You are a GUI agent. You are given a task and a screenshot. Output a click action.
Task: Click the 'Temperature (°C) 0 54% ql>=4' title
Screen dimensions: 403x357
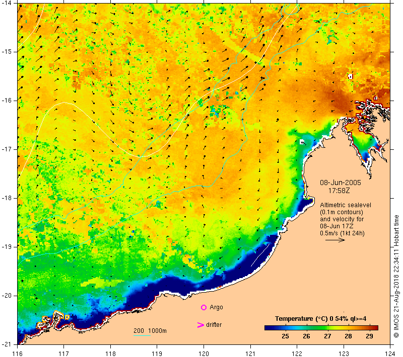[x=320, y=318]
